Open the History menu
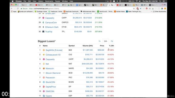 click(41, 1)
